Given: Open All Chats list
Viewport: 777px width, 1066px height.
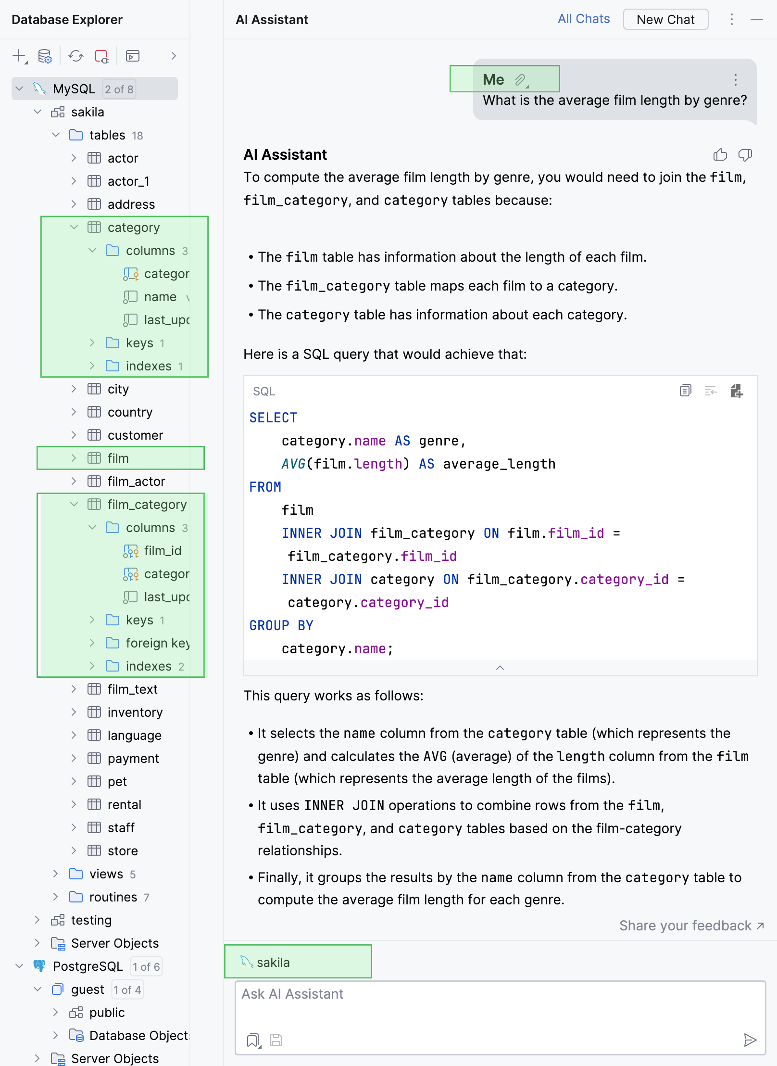Looking at the screenshot, I should [x=584, y=19].
